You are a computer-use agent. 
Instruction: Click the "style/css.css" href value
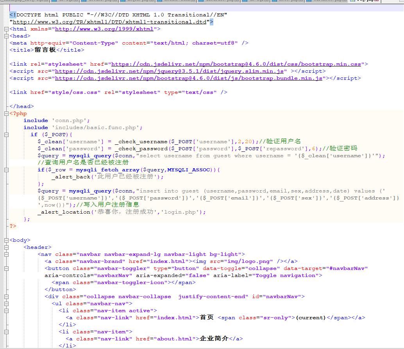click(x=74, y=92)
